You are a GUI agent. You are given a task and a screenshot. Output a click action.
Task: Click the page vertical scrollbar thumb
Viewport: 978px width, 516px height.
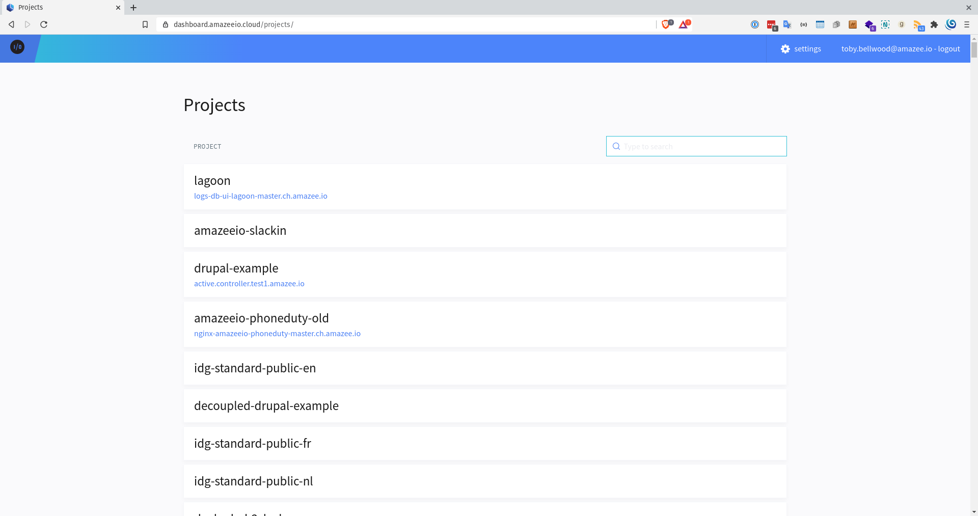pos(974,50)
